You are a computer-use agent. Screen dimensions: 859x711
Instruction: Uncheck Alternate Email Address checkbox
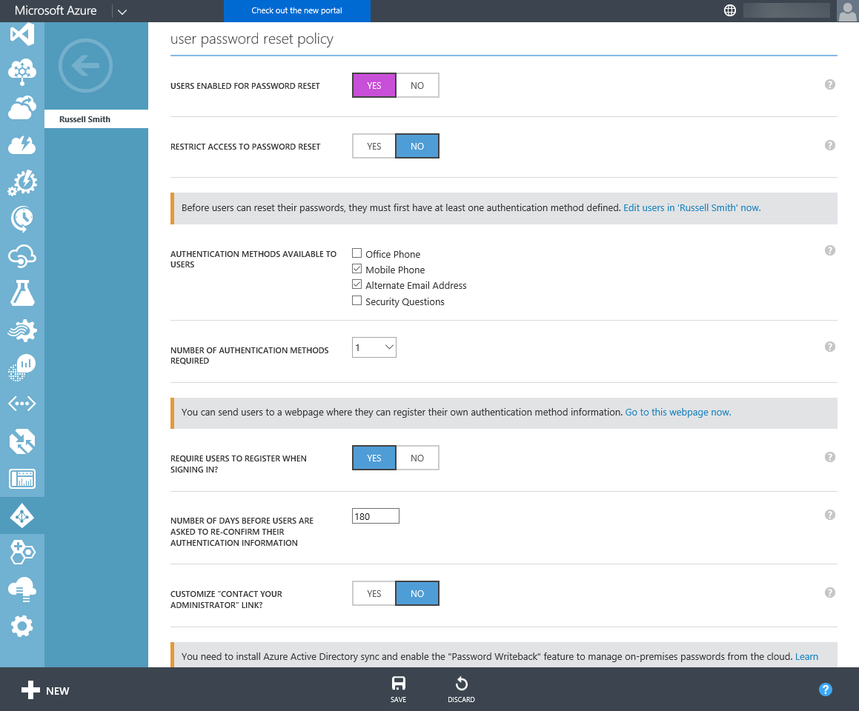pyautogui.click(x=356, y=284)
